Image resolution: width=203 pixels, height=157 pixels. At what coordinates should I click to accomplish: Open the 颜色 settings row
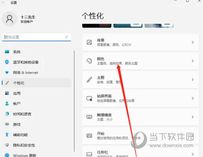[140, 61]
